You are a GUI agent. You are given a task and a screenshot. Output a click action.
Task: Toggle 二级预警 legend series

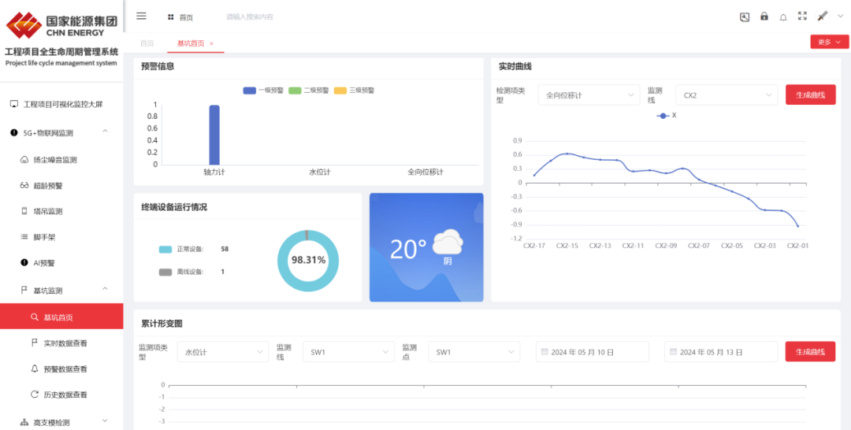(x=309, y=91)
